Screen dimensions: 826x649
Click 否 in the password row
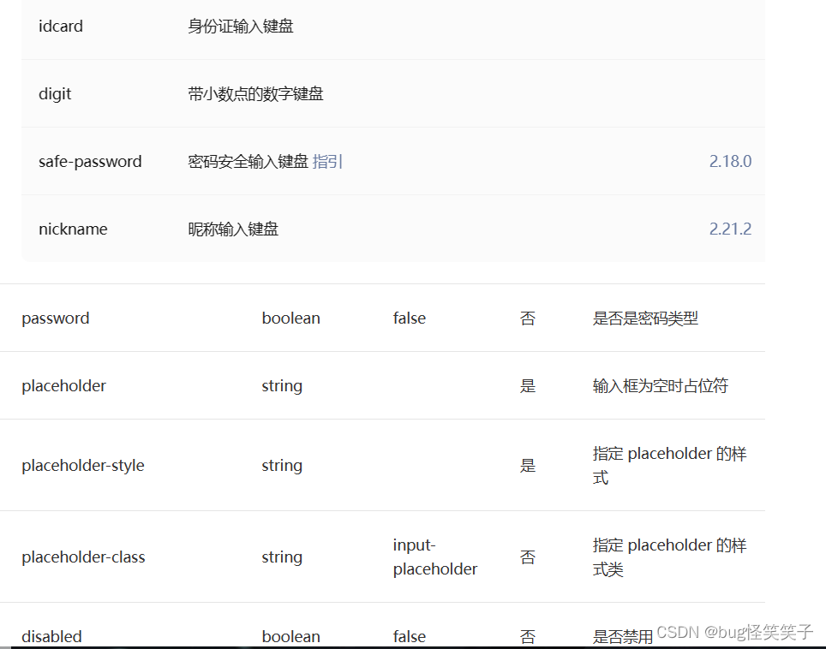[x=527, y=318]
